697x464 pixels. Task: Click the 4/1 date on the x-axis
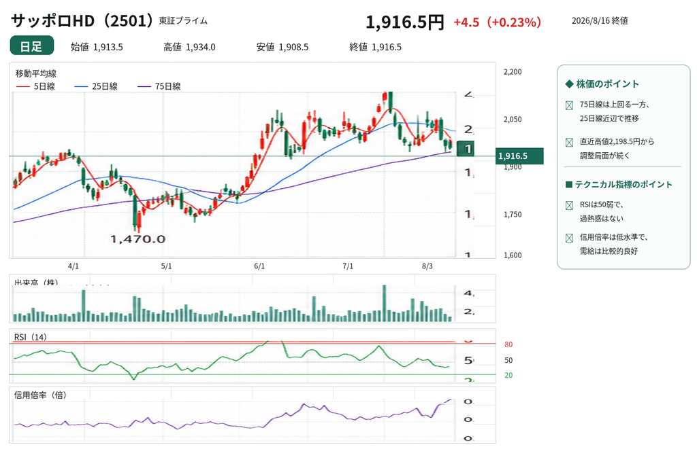[x=74, y=266]
